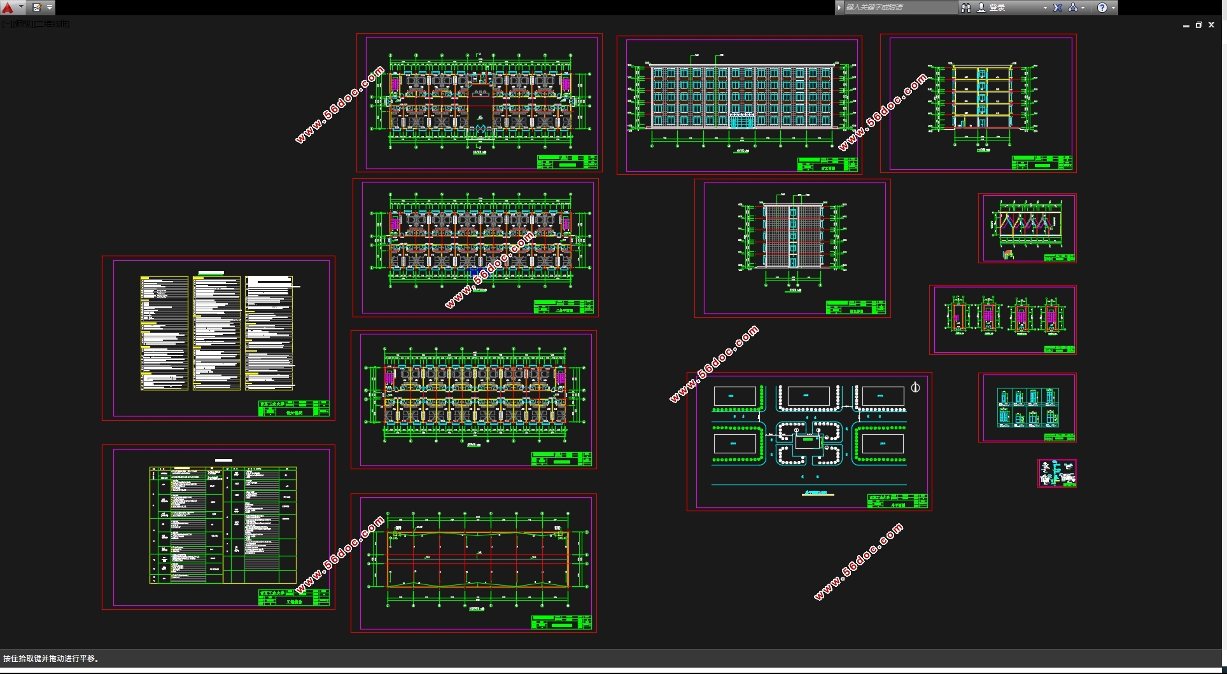Click the [-] viewport controls label
Screen dimensions: 1227x674
tap(5, 24)
